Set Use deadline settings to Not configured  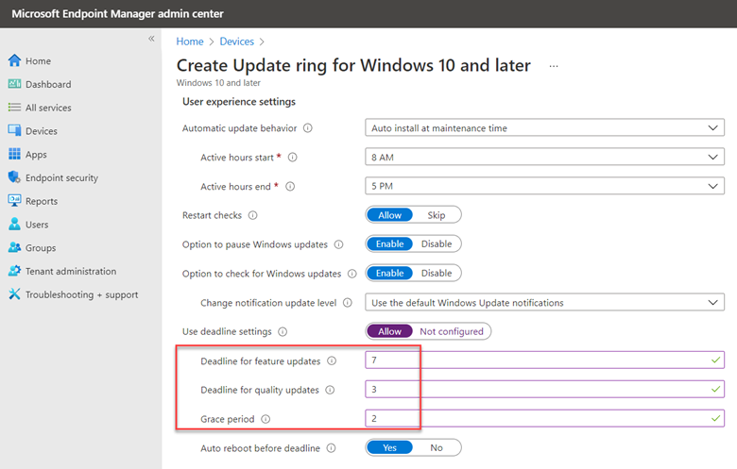click(452, 331)
